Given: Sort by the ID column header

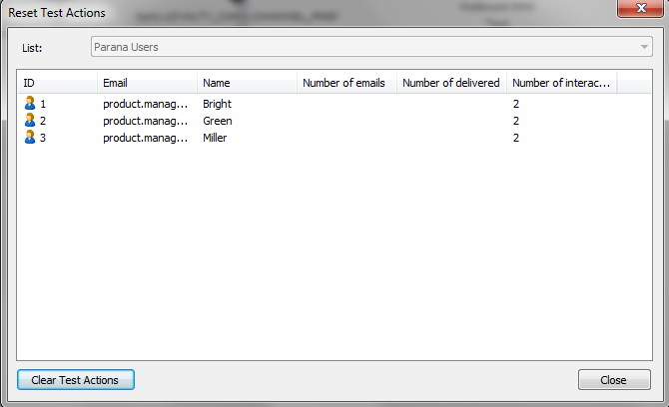Looking at the screenshot, I should (x=57, y=83).
